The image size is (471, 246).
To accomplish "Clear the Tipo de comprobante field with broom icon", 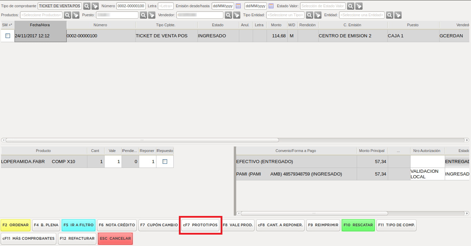I will click(x=95, y=6).
